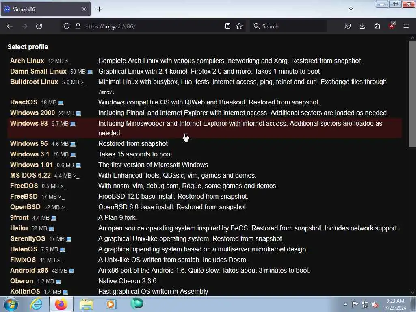Viewport: 416px width, 312px height.
Task: Open the SerenityOS profile
Action: tap(28, 239)
